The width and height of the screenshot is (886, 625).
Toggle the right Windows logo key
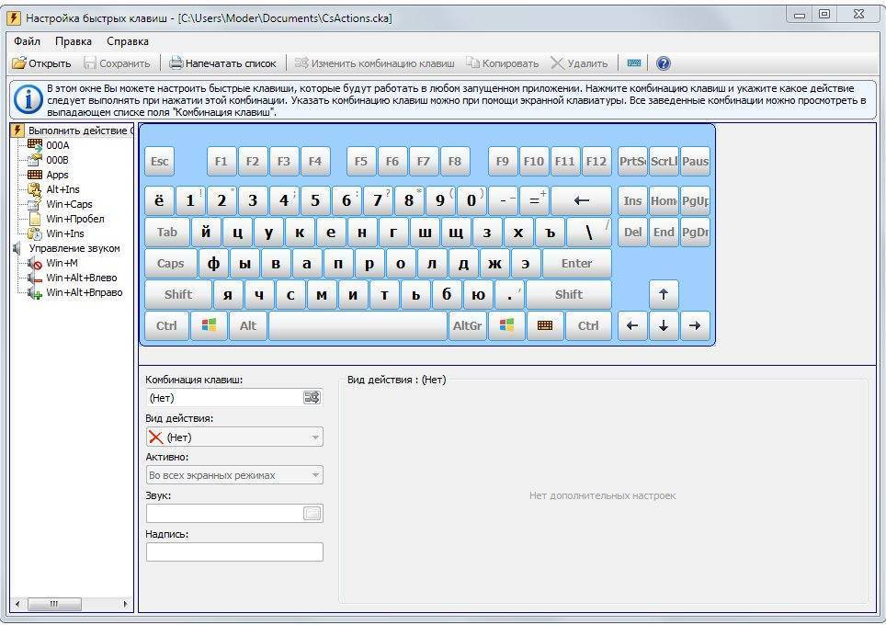pyautogui.click(x=506, y=326)
